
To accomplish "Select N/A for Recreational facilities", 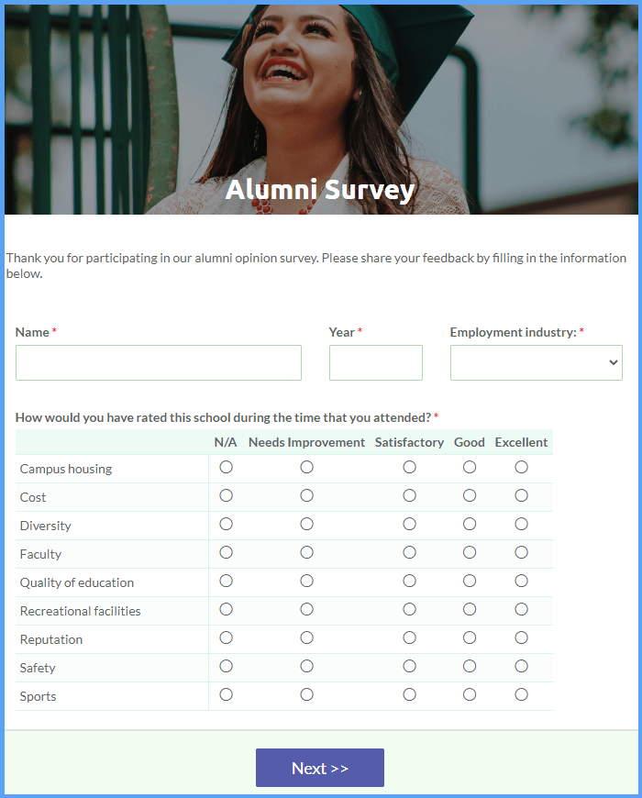I will click(226, 610).
